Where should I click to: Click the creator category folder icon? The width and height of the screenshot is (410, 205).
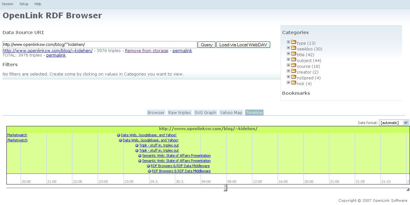(293, 71)
